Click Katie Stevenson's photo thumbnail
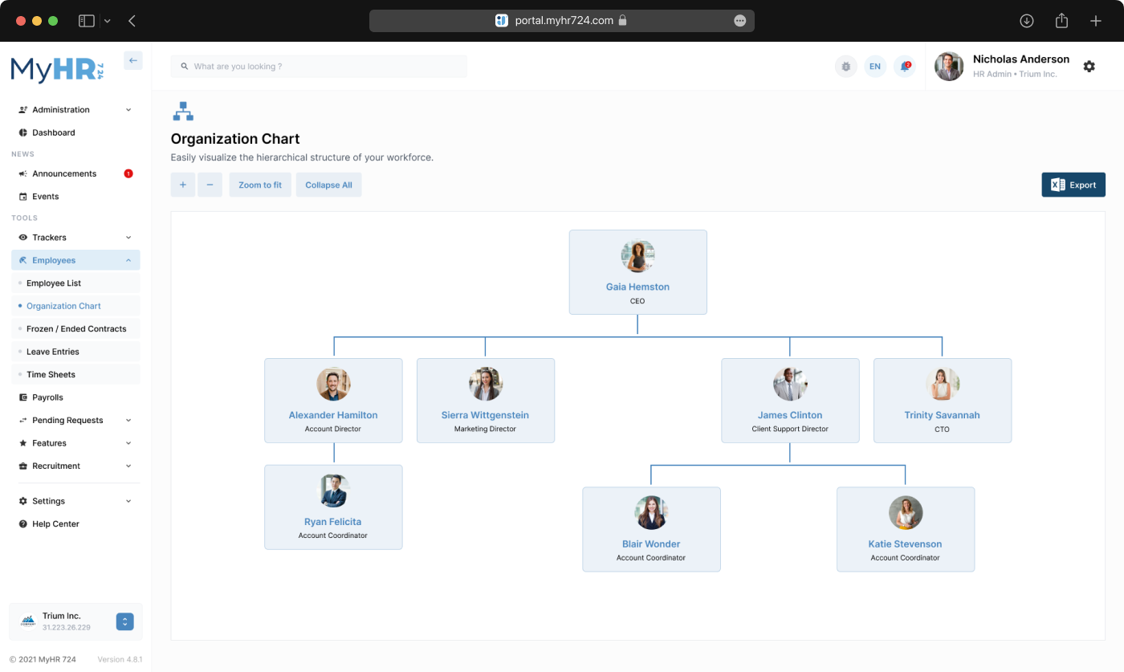Viewport: 1124px width, 672px height. (906, 513)
